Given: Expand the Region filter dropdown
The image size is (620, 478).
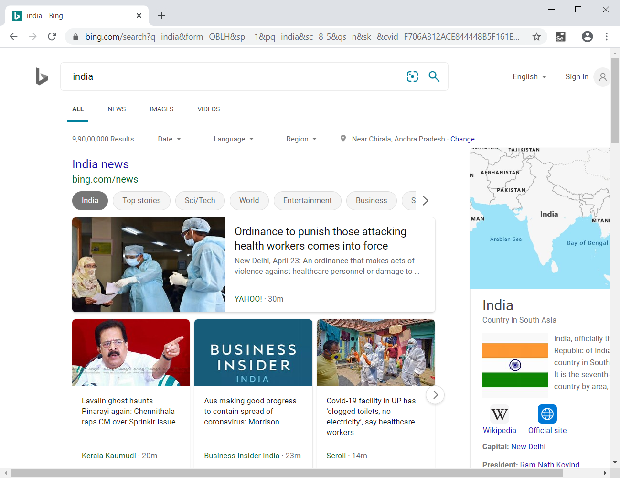Looking at the screenshot, I should point(301,139).
